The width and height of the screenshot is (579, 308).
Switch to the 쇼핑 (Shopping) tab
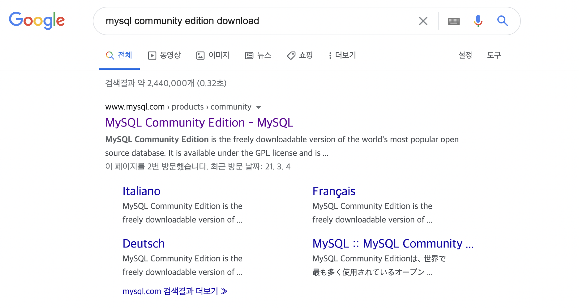tap(300, 55)
